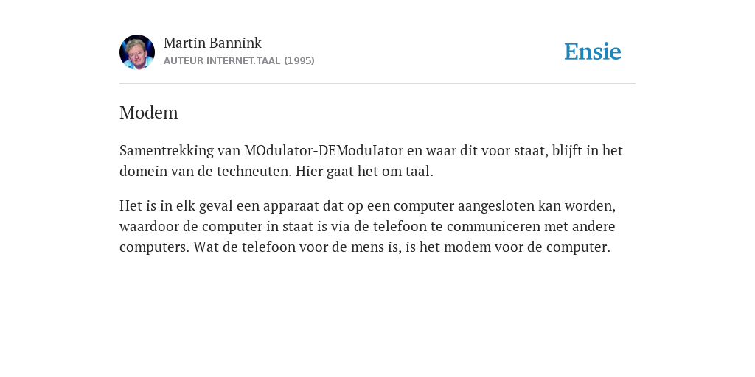Viewport: 755px width, 377px height.
Task: Click the Modem heading
Action: coord(149,113)
